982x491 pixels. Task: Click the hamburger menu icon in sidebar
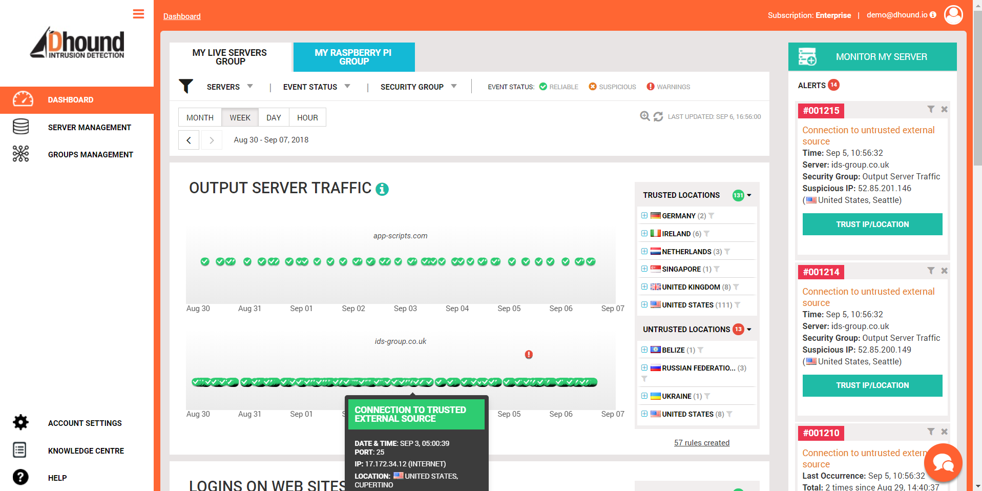138,14
